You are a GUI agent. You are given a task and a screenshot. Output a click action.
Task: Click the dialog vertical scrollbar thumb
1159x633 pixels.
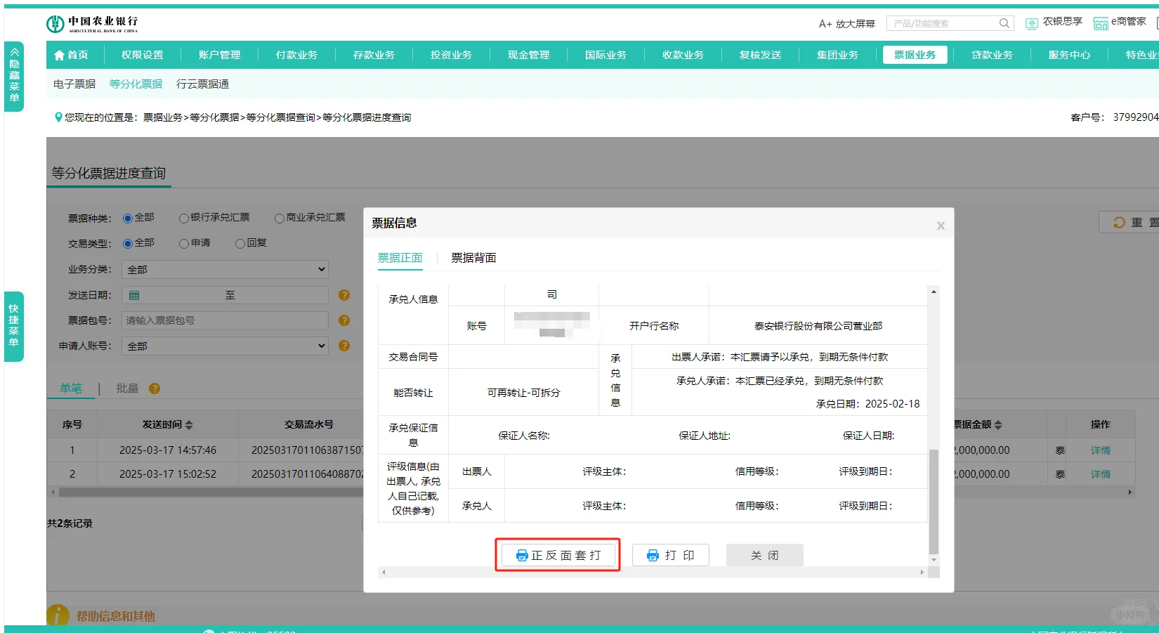tap(934, 502)
